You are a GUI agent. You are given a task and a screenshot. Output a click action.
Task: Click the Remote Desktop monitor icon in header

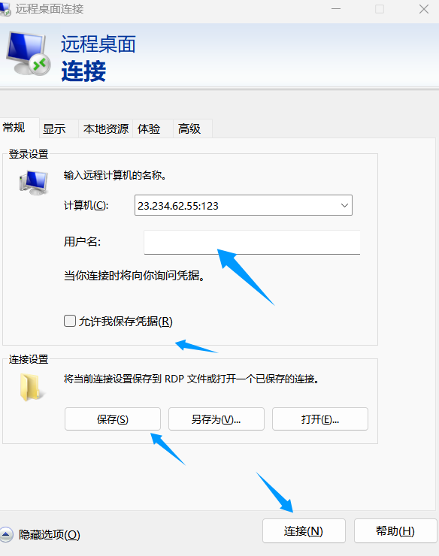point(29,53)
